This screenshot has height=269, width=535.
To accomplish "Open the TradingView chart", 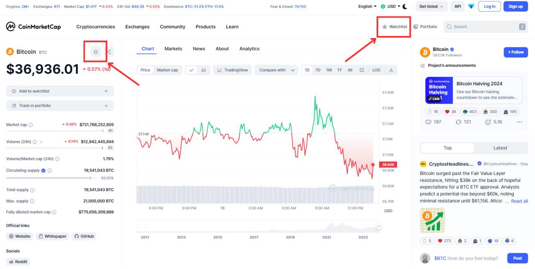I will tap(232, 70).
